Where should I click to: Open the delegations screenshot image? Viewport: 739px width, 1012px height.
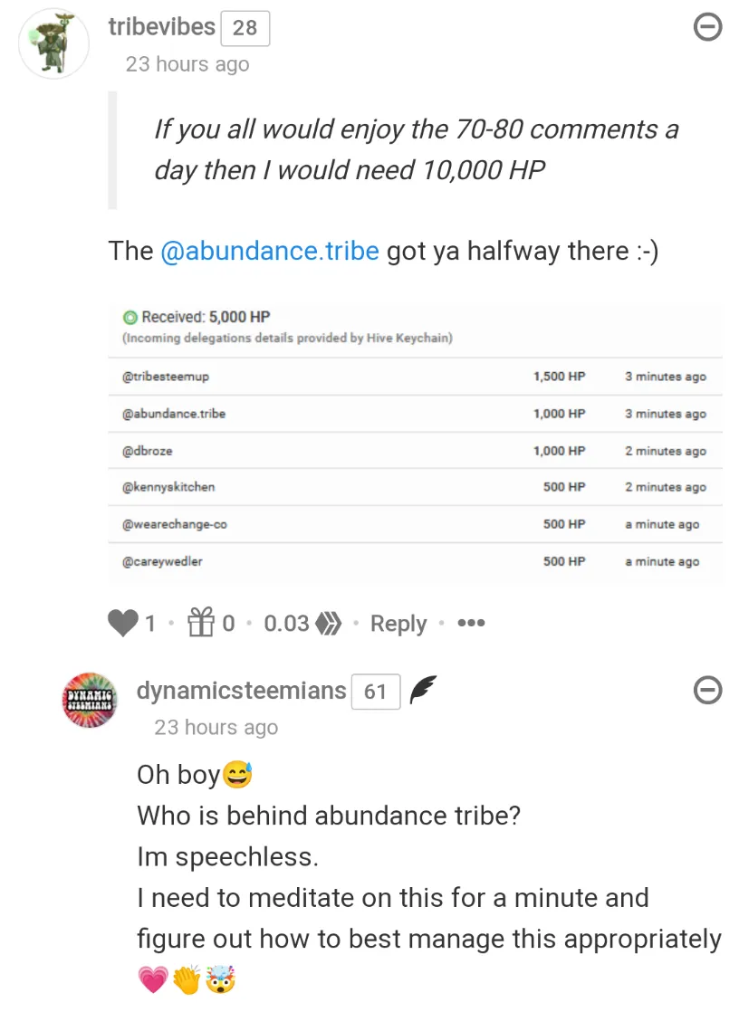point(421,444)
